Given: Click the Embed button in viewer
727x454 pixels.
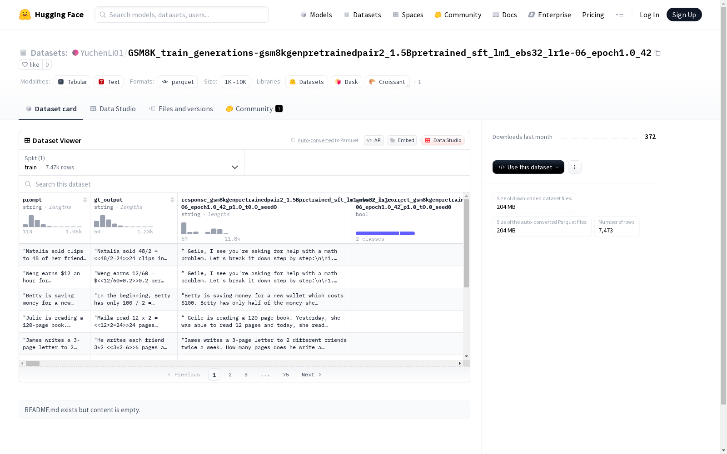Looking at the screenshot, I should pos(402,140).
